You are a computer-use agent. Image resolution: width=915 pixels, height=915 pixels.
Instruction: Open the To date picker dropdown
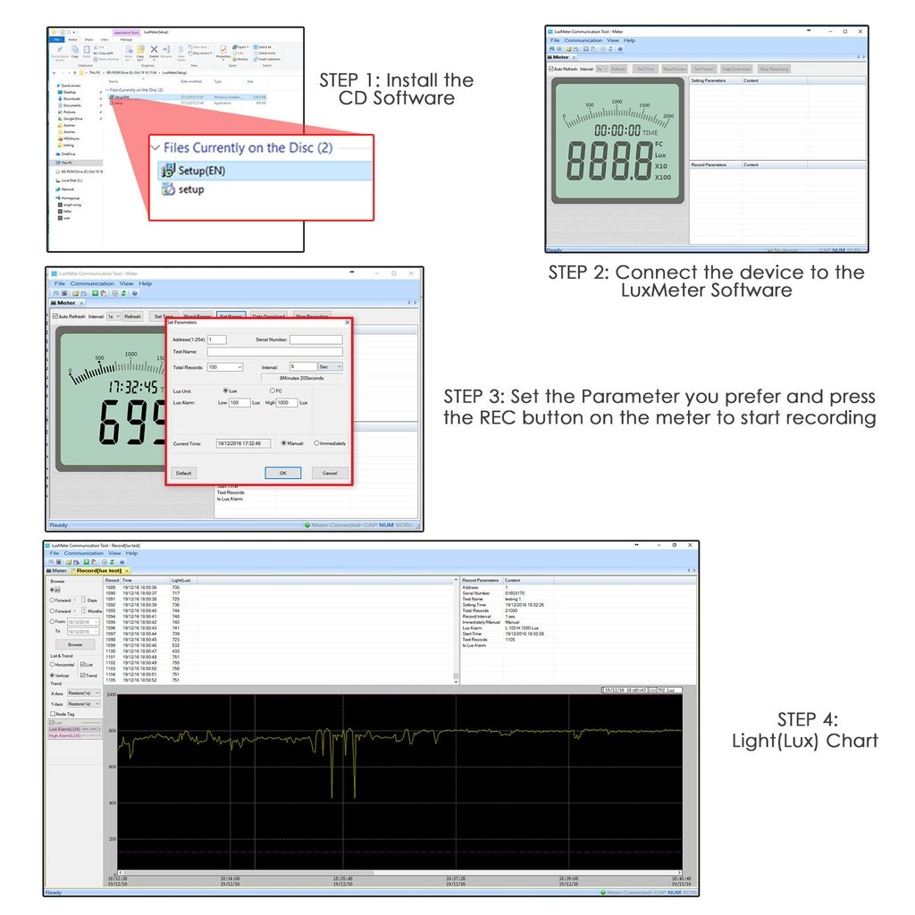[97, 632]
